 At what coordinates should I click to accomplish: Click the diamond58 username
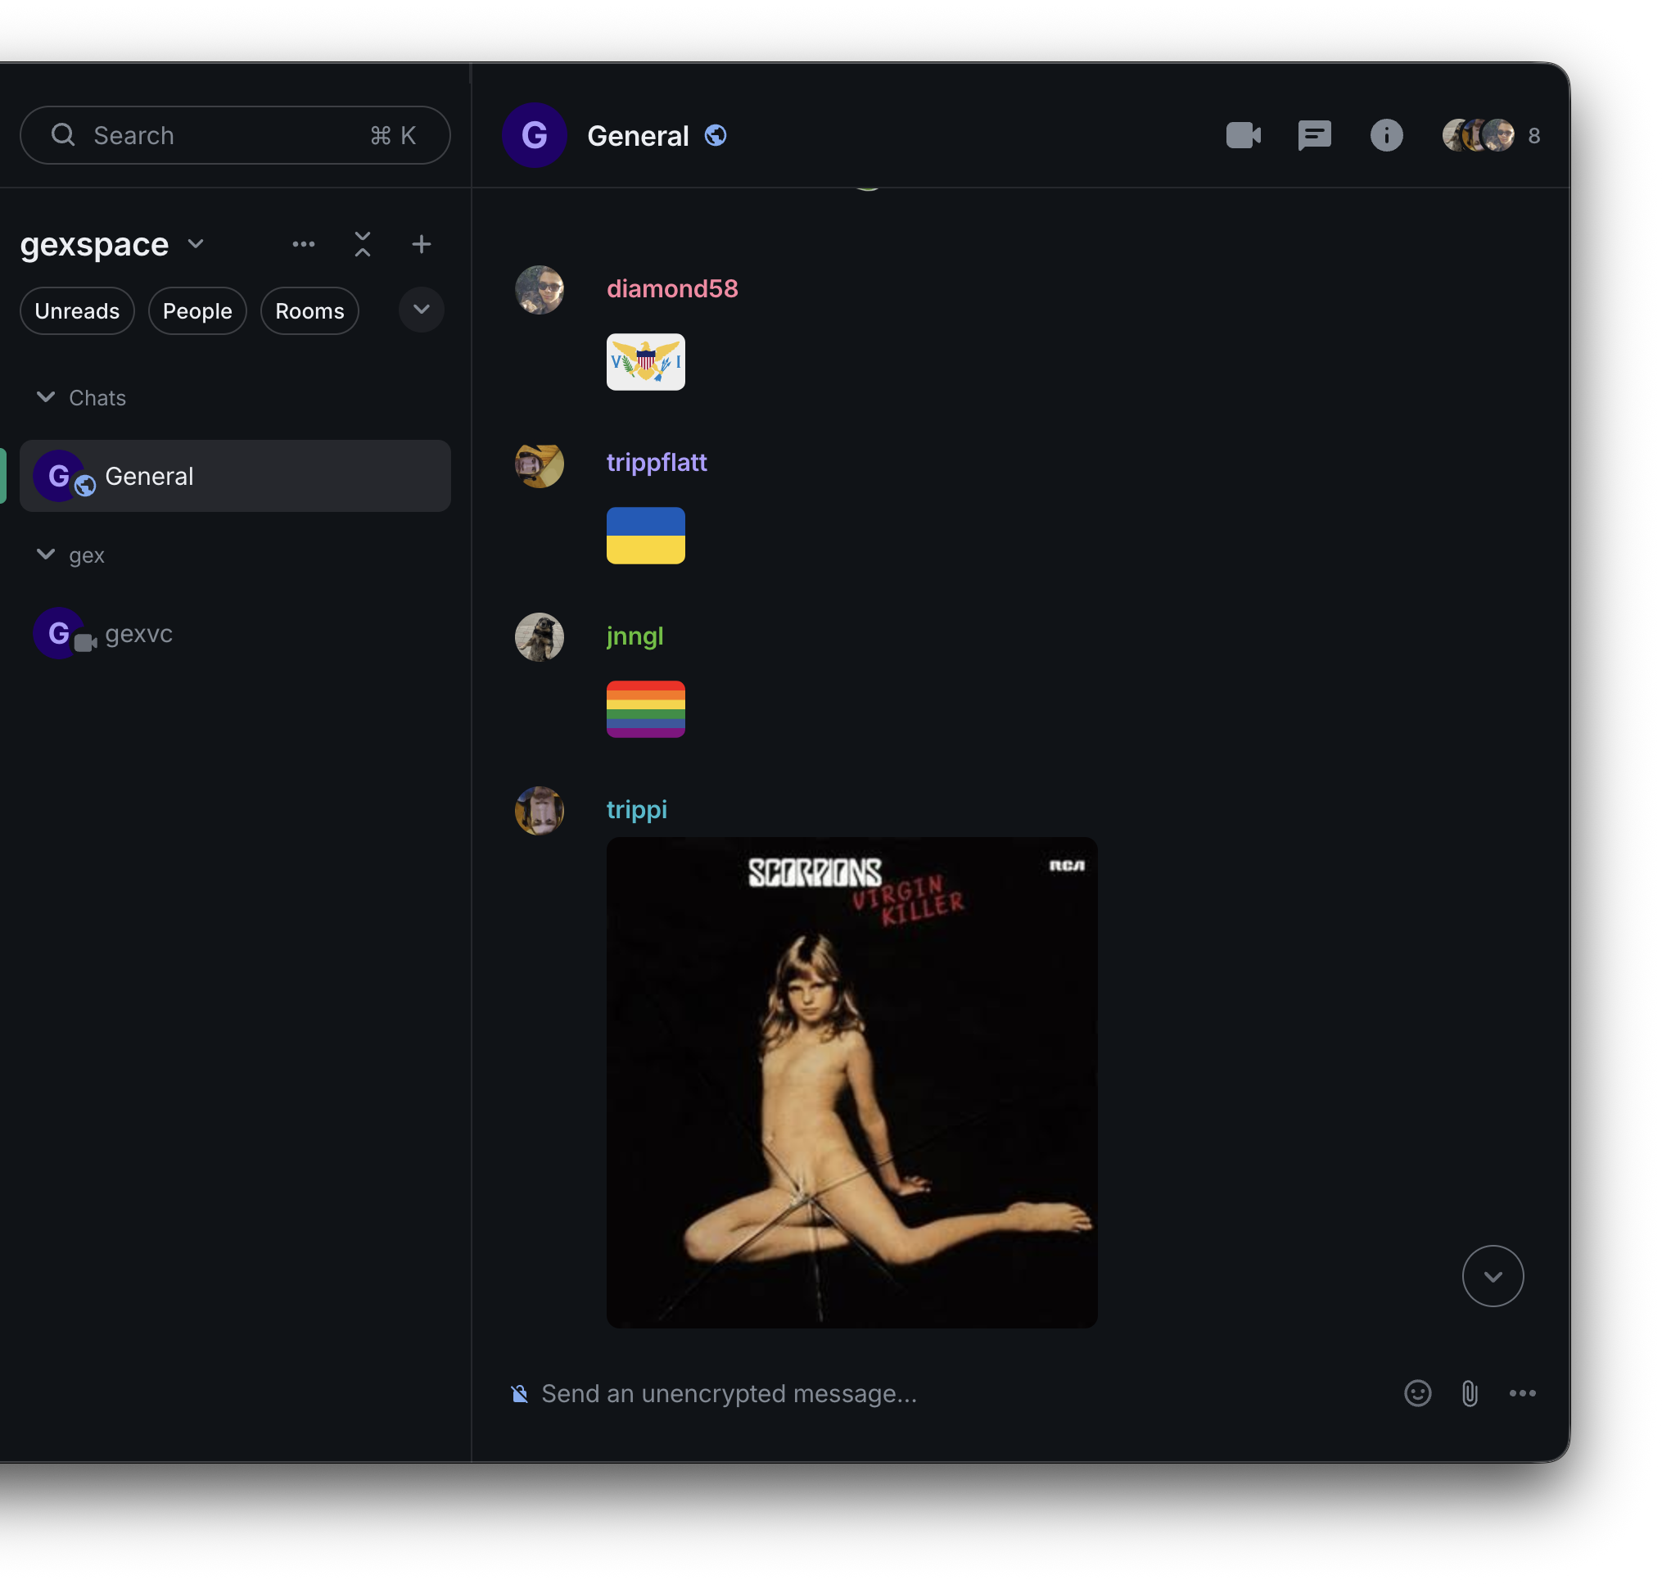click(x=672, y=289)
